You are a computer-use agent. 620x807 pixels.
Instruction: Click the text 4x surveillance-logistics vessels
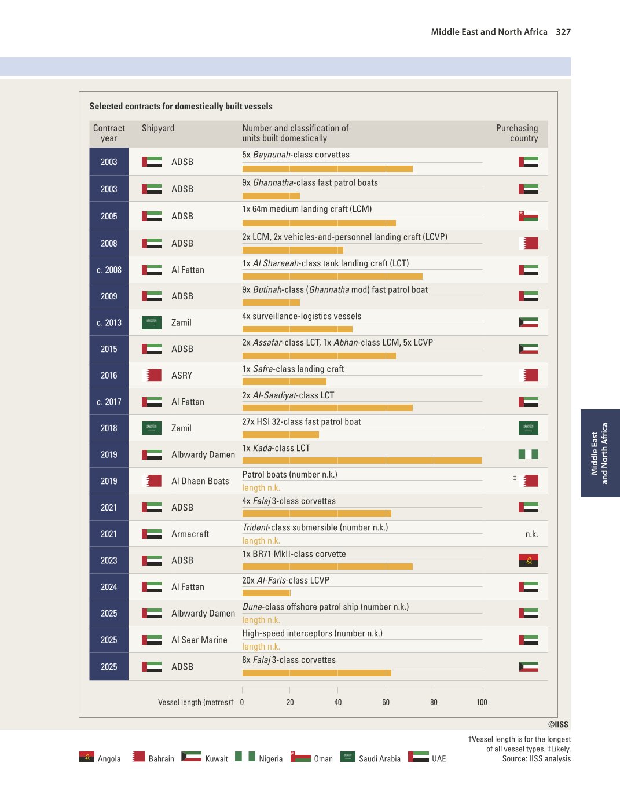[x=302, y=316]
